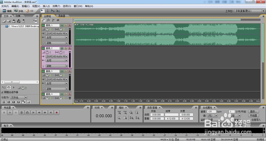Open 音轨 2 读取 automation mode dropdown
Viewport: 266px width, 141px height.
coord(57,66)
